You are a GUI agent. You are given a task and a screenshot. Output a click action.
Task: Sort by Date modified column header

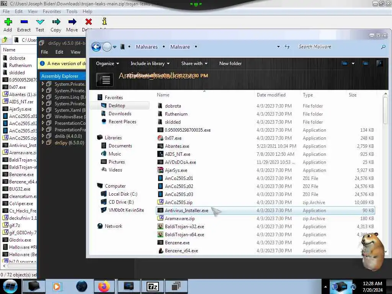click(271, 95)
